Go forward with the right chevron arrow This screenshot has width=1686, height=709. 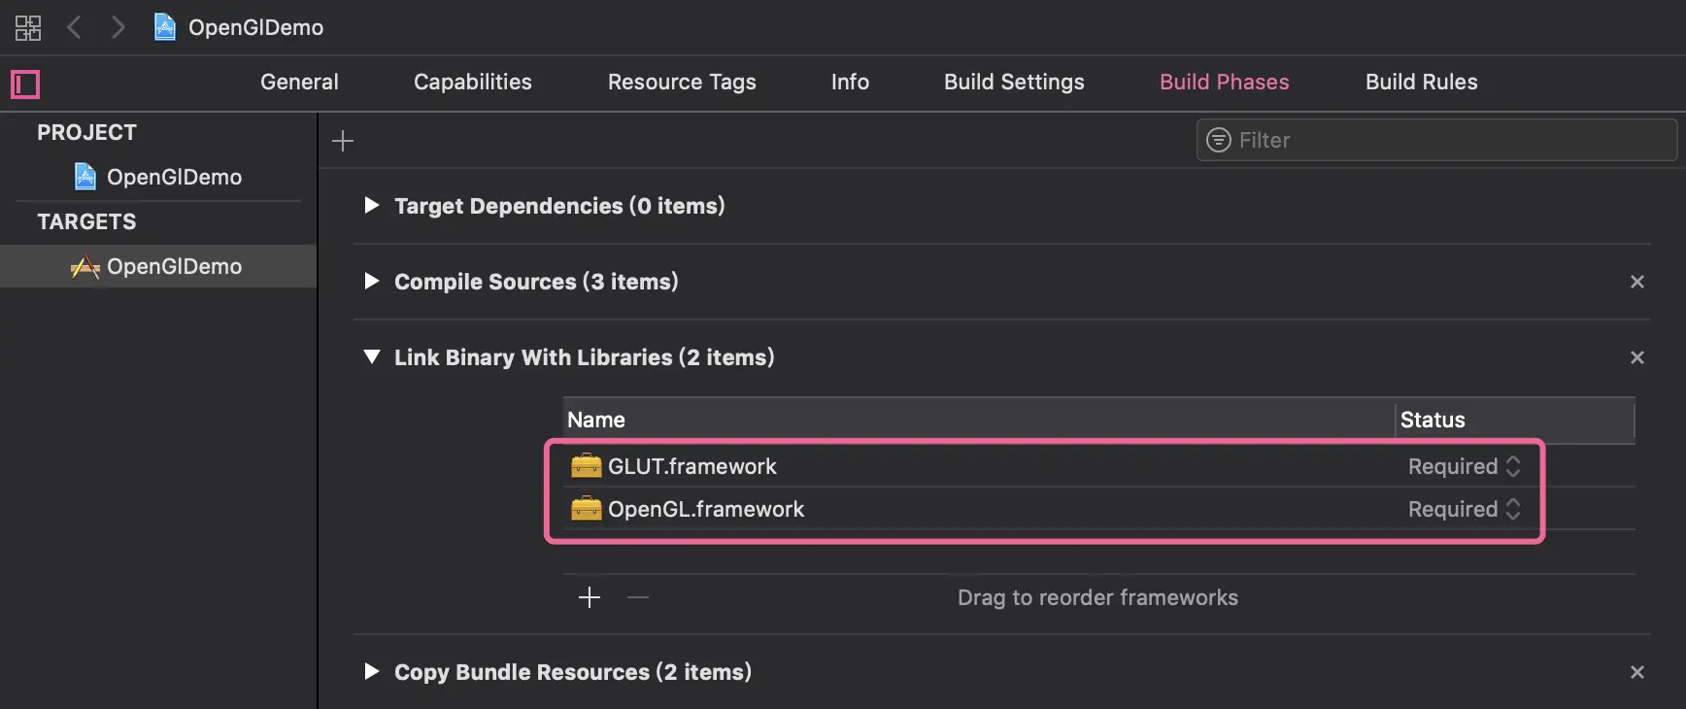pos(118,27)
